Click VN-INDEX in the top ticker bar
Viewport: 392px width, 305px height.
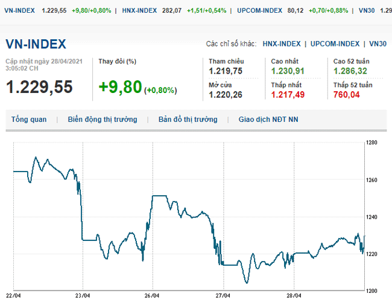click(x=19, y=11)
